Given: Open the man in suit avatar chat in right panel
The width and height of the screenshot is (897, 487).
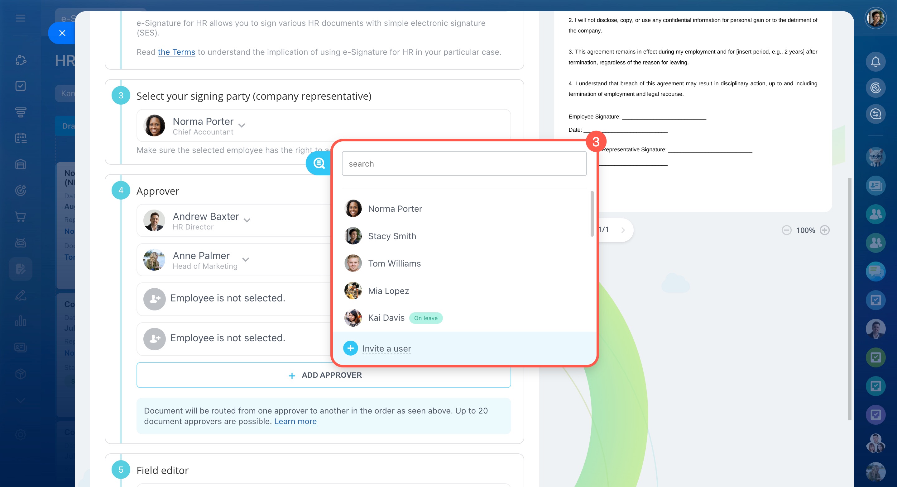Looking at the screenshot, I should pyautogui.click(x=875, y=329).
